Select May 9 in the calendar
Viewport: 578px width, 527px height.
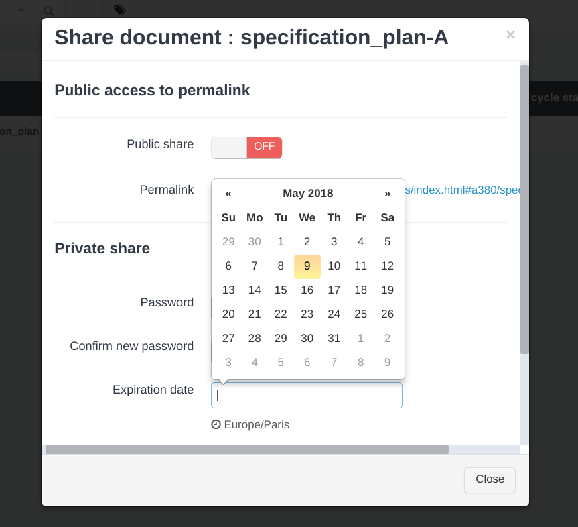pos(307,266)
